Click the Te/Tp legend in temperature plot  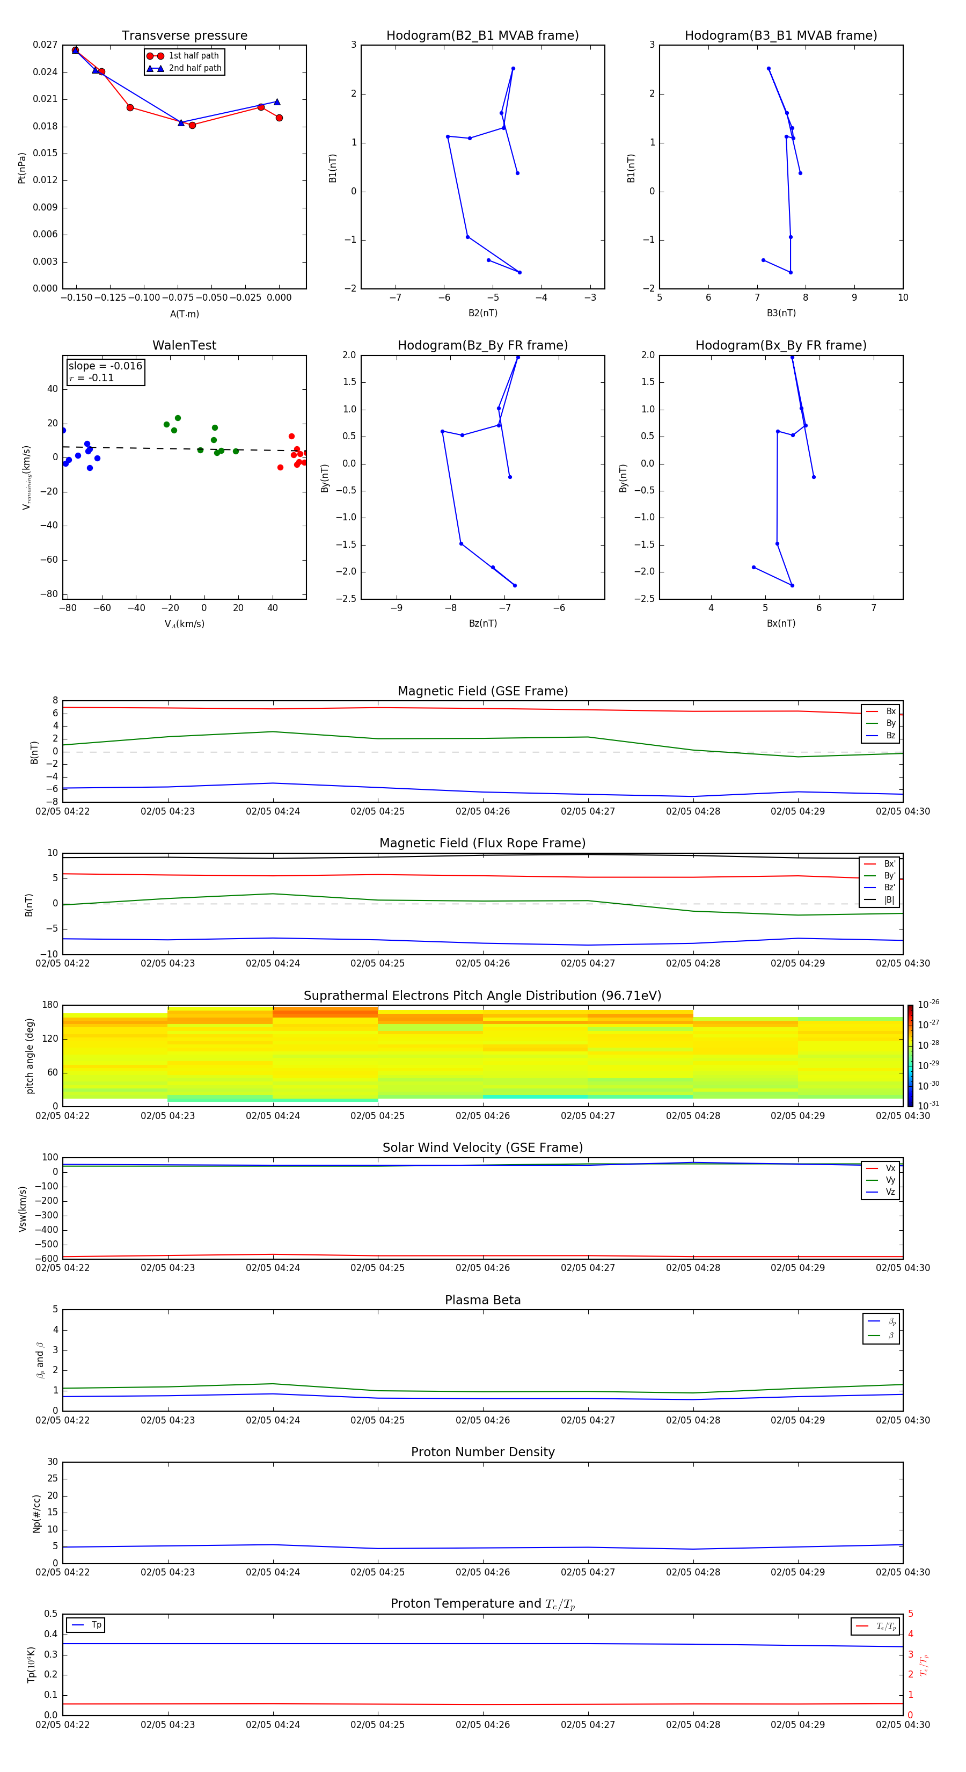tap(876, 1627)
